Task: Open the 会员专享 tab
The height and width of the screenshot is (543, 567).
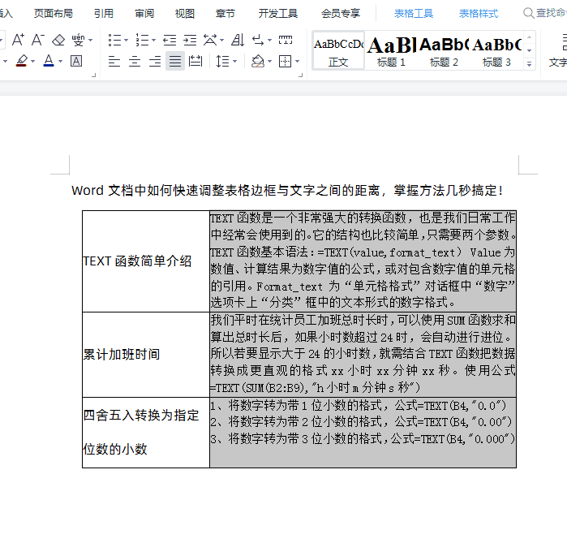Action: coord(341,13)
